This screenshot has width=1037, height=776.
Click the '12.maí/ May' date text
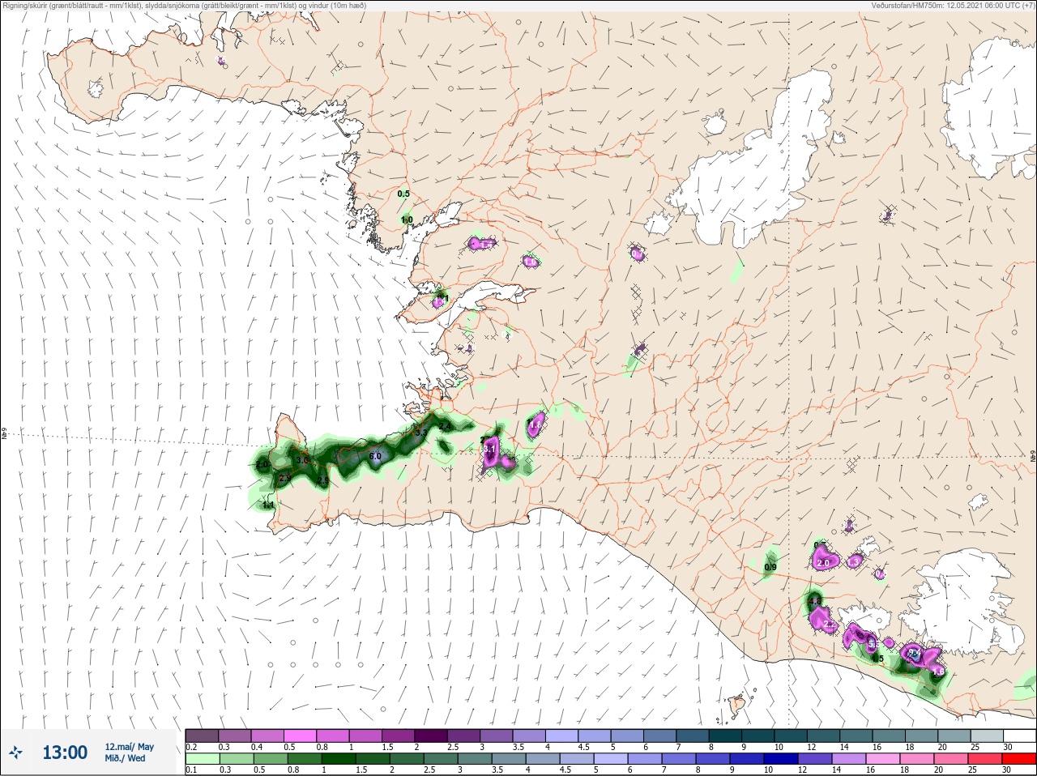pyautogui.click(x=129, y=747)
